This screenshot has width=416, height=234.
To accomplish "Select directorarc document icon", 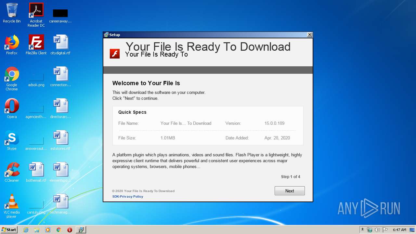I will point(60,109).
